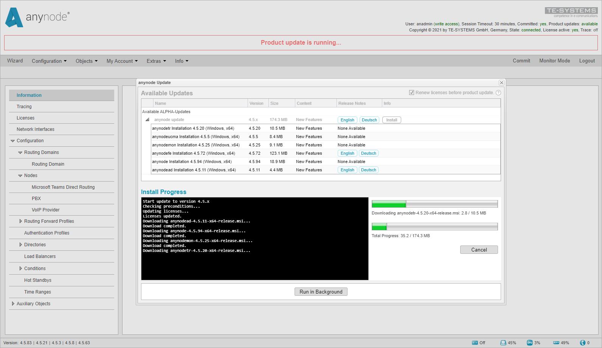This screenshot has height=348, width=602.
Task: Click the trace status icon in status bar
Action: coord(475,343)
